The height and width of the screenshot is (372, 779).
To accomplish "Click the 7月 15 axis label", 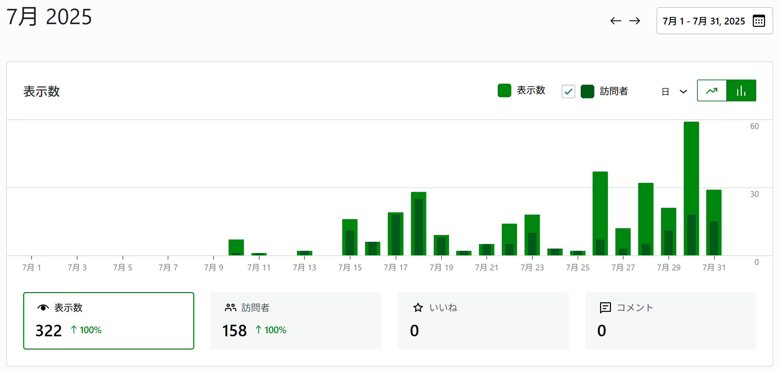I will [x=350, y=268].
